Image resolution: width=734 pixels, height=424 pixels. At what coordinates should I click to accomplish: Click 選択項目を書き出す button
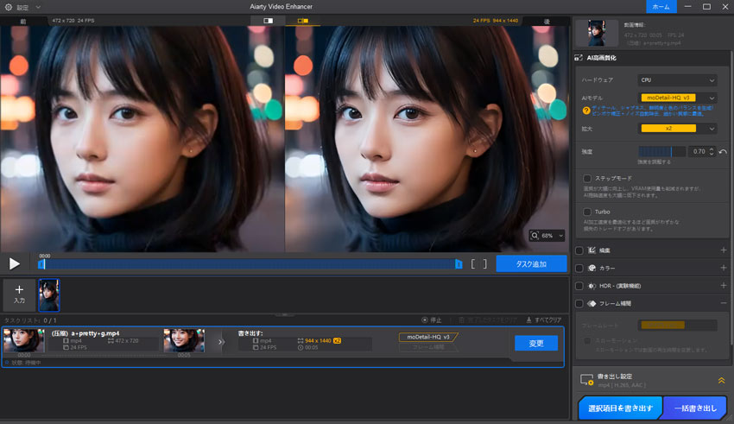pyautogui.click(x=620, y=408)
